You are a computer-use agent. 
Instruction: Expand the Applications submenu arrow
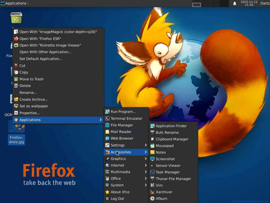point(100,120)
